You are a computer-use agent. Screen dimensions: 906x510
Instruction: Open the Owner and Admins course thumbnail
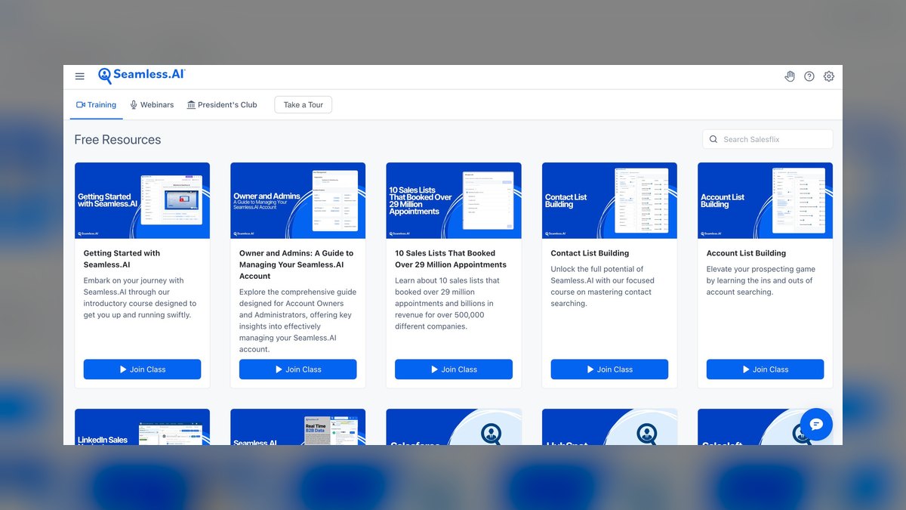[298, 200]
